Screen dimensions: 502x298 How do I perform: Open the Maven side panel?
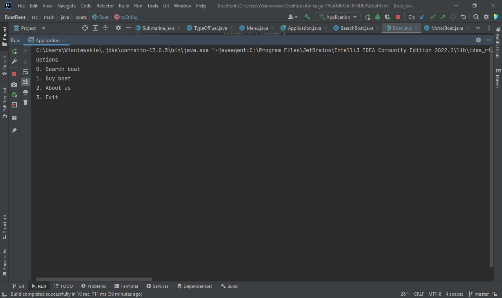coord(498,78)
